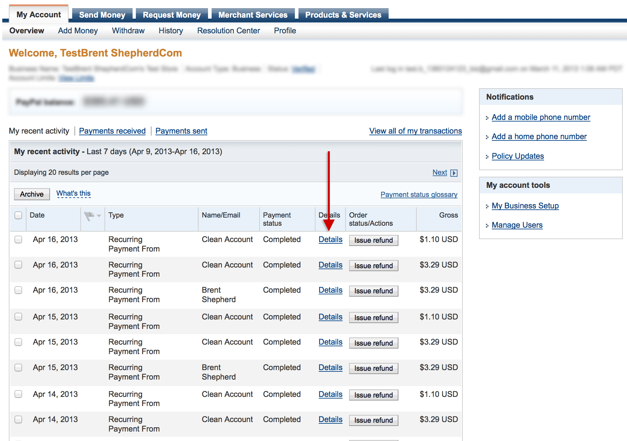Open the Payments received filter
Image resolution: width=627 pixels, height=441 pixels.
112,131
